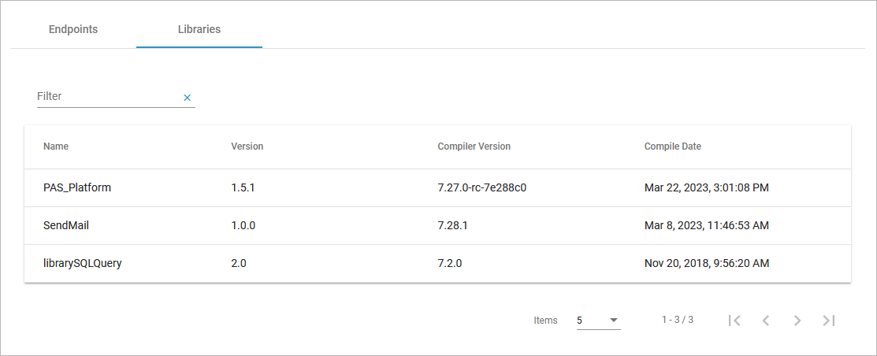
Task: Select the Libraries tab
Action: coord(199,29)
